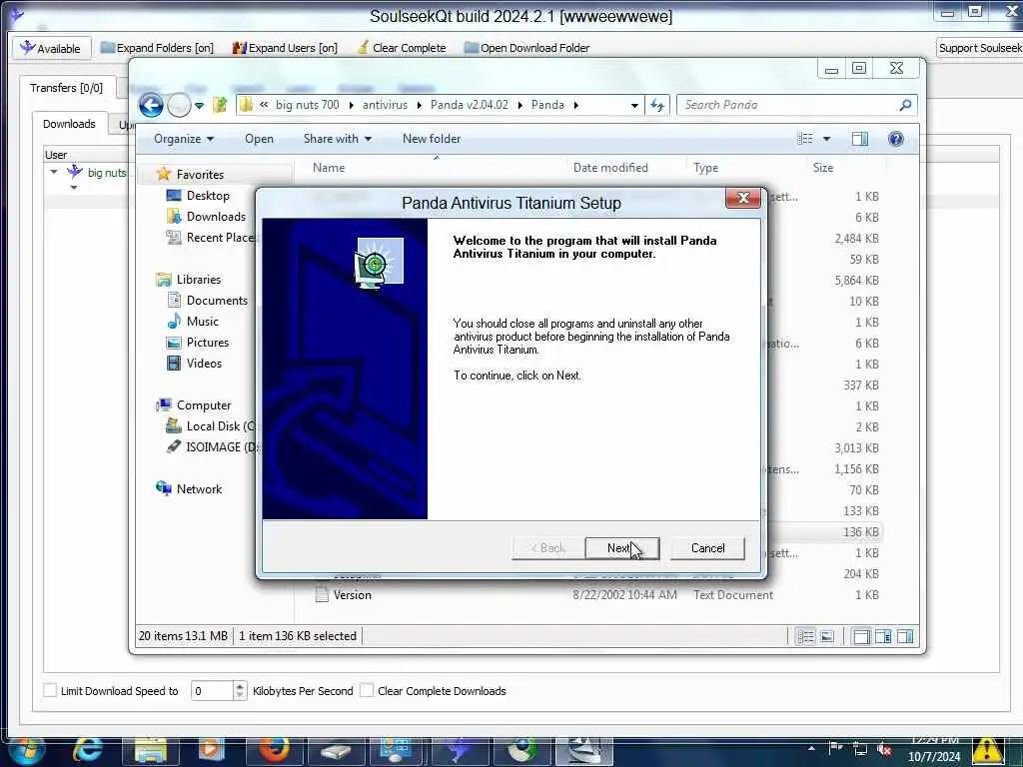
Task: Click the refresh icon next to the address bar
Action: pyautogui.click(x=657, y=104)
